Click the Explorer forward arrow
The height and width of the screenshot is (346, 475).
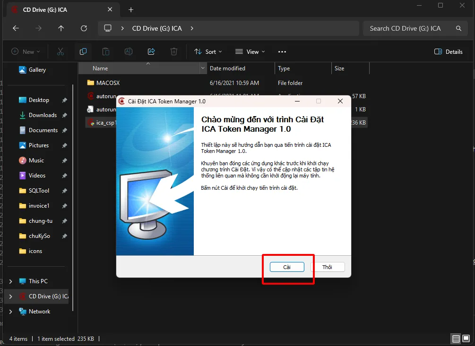tap(38, 28)
